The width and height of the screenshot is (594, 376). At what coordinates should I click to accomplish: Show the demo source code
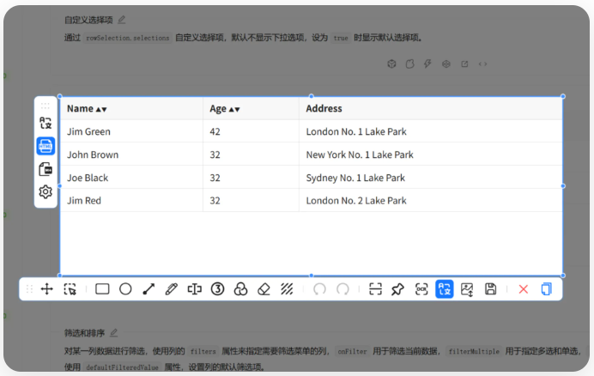[482, 64]
